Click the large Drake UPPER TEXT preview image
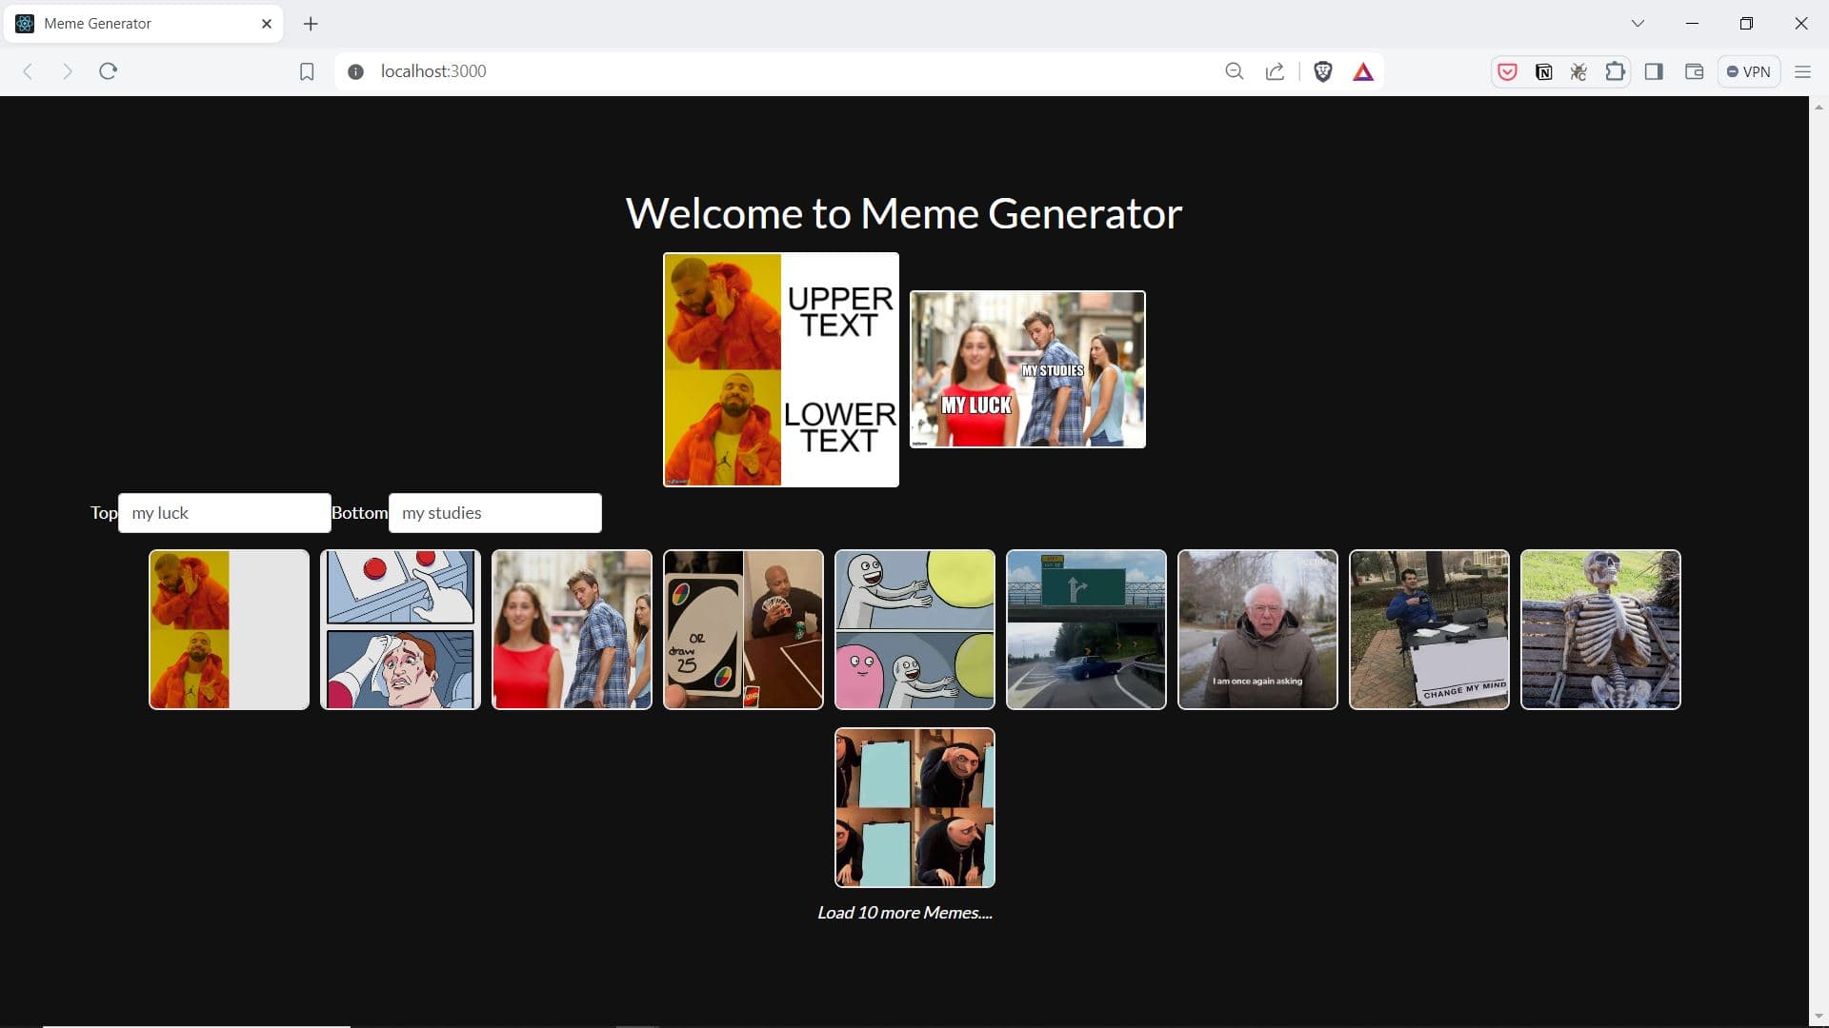Viewport: 1829px width, 1028px height. pyautogui.click(x=781, y=369)
